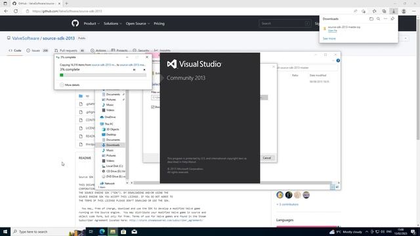Image resolution: width=420 pixels, height=236 pixels.
Task: Switch to the Actions tab
Action: click(x=98, y=50)
